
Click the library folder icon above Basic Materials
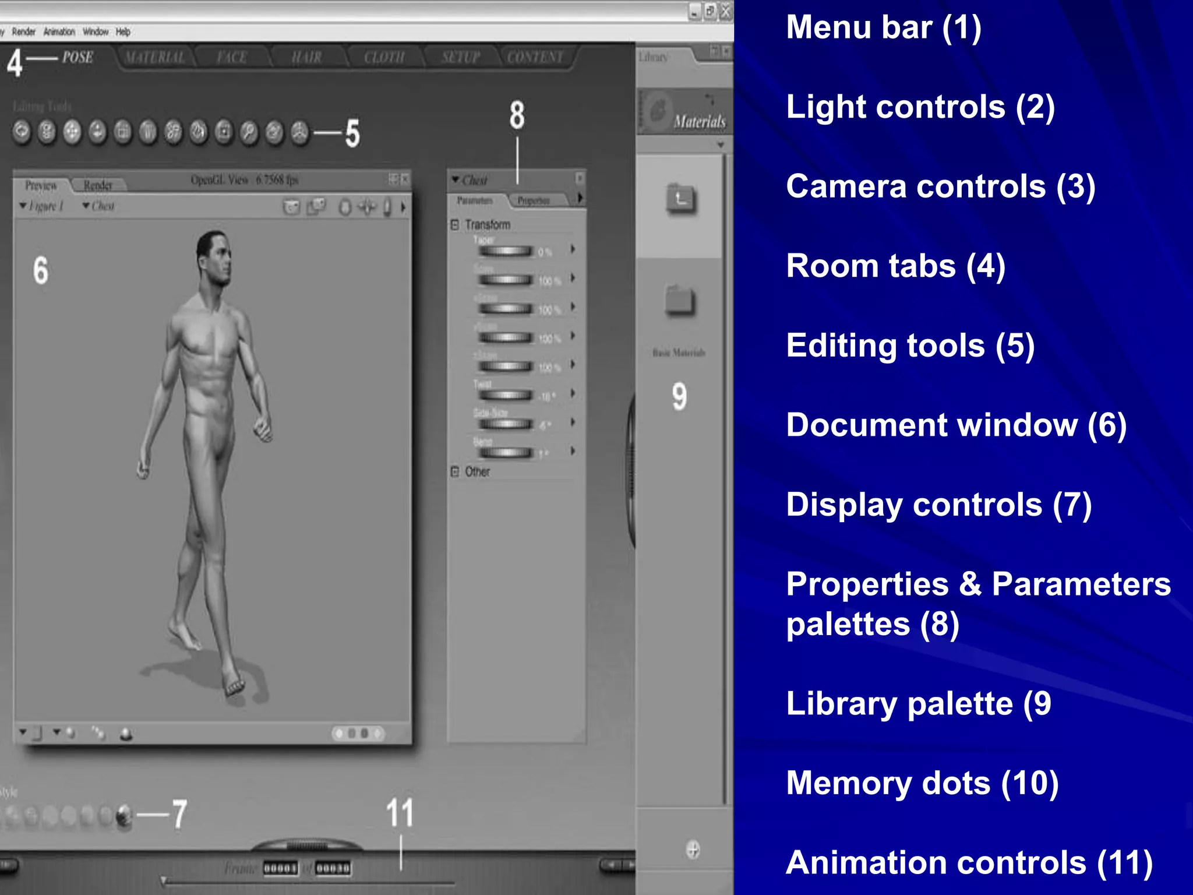pos(680,301)
